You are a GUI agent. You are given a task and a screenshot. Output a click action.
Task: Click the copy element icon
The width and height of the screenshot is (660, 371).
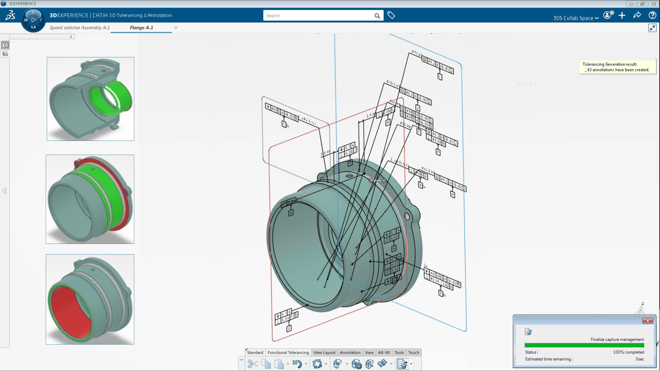[x=266, y=363]
